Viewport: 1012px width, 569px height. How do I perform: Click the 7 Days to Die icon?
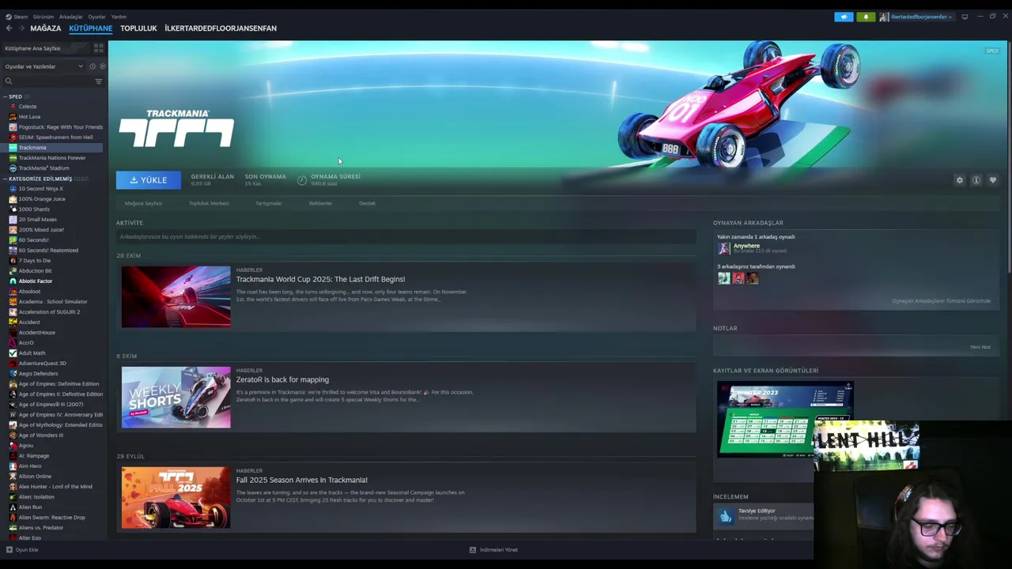13,260
